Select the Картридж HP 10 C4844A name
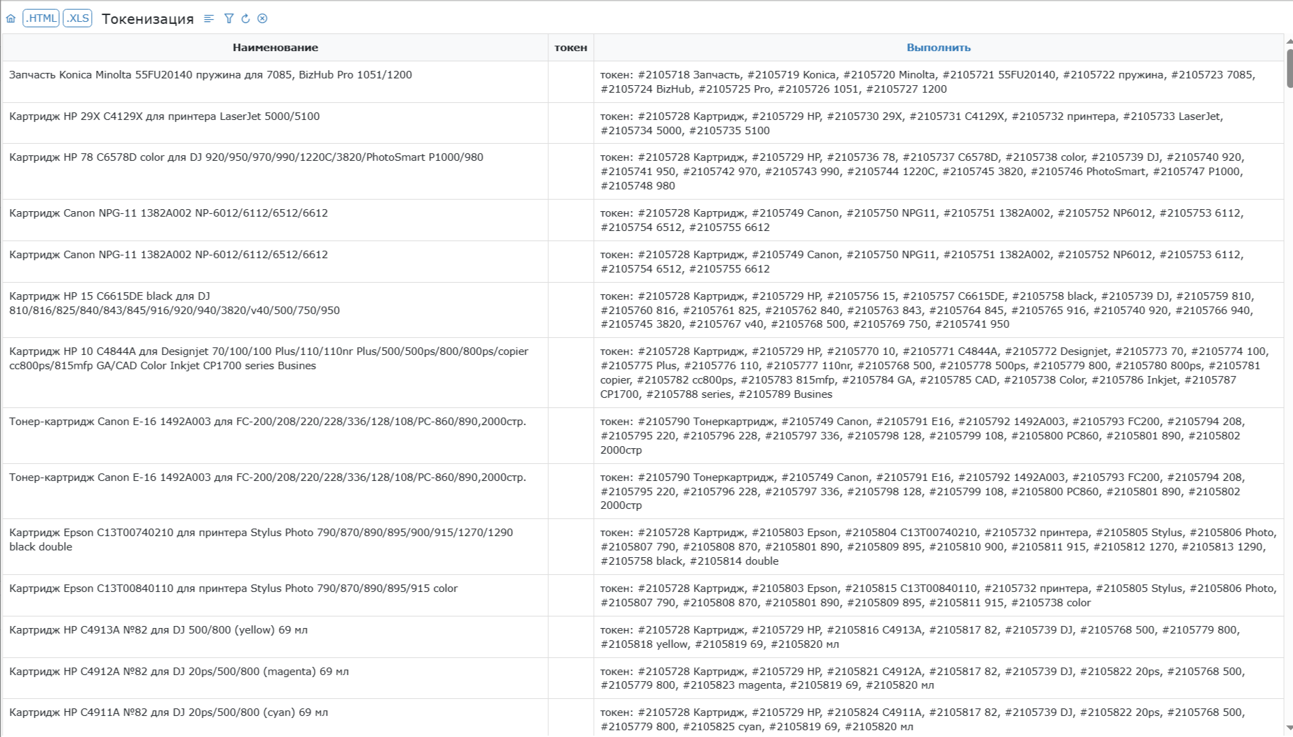The image size is (1293, 737). 268,358
